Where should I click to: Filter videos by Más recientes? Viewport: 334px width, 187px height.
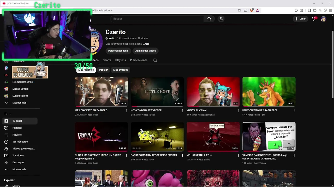86,70
